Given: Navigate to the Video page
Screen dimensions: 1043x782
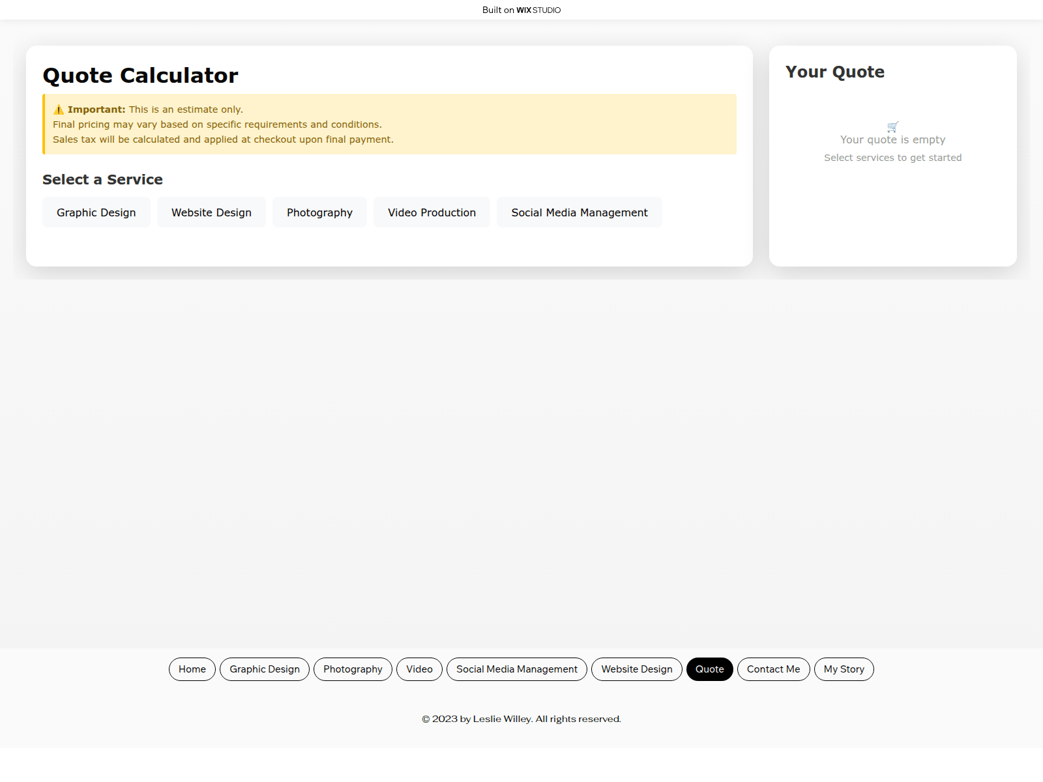Looking at the screenshot, I should coord(419,669).
